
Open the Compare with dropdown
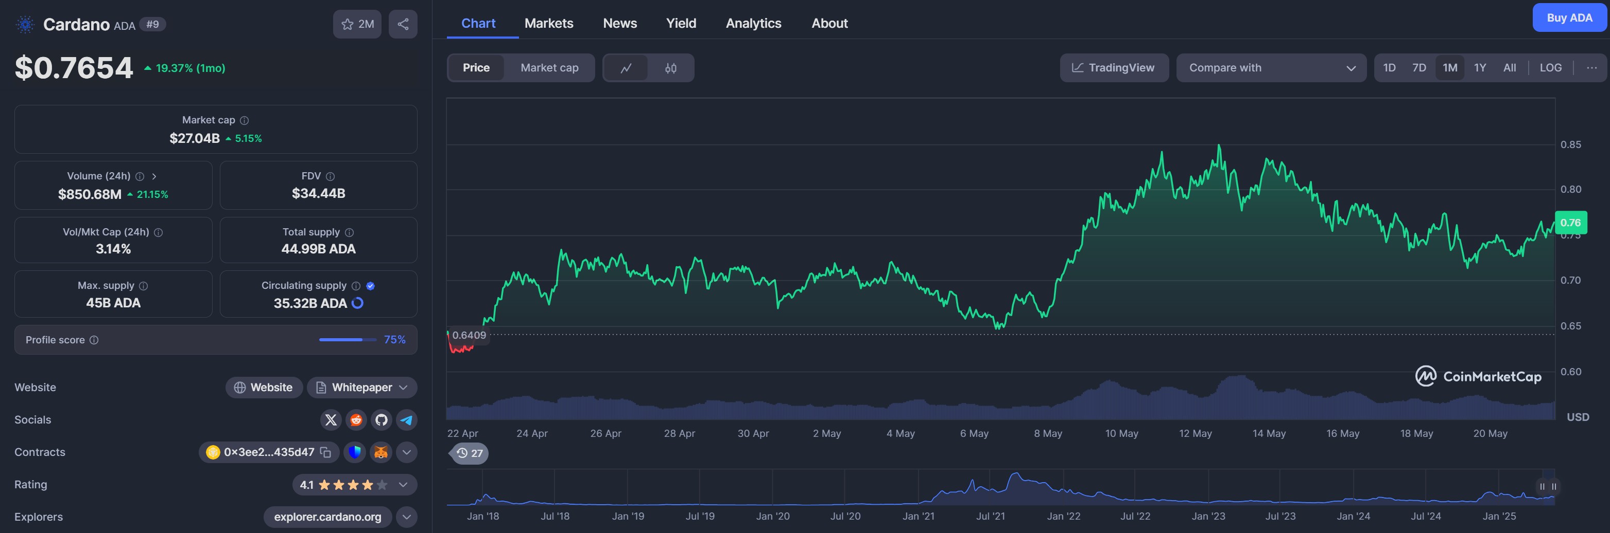[x=1271, y=68]
